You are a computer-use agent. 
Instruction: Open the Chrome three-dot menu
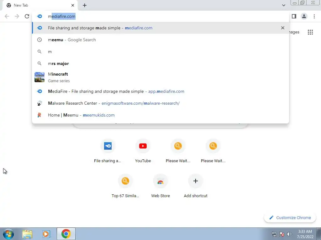pyautogui.click(x=314, y=16)
